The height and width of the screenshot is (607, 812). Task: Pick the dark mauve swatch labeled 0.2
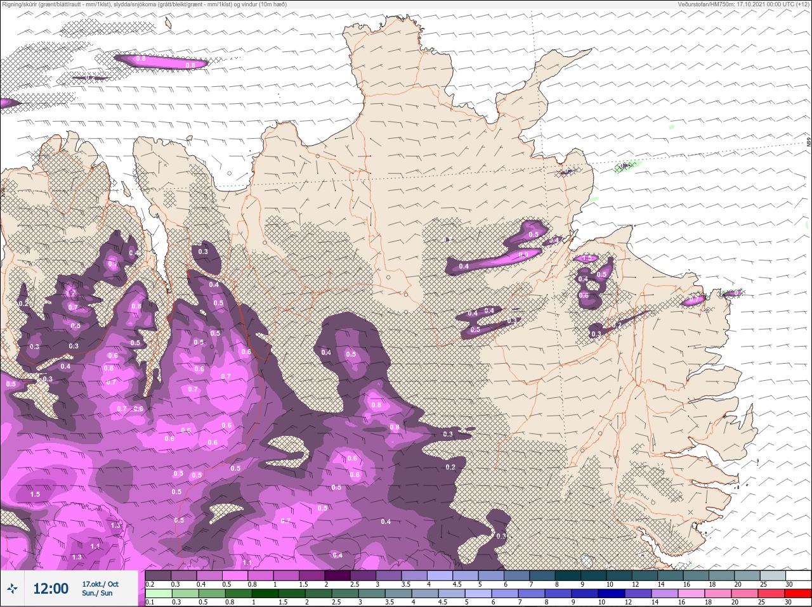coord(159,575)
